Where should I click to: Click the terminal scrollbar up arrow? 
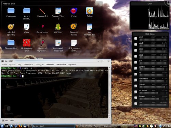click(109, 68)
